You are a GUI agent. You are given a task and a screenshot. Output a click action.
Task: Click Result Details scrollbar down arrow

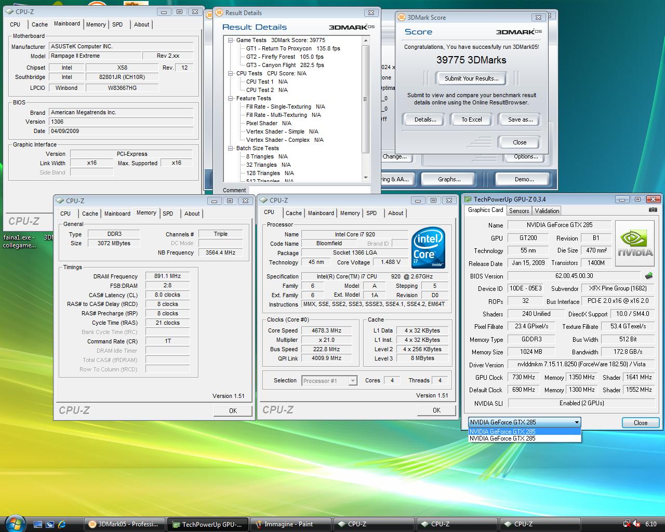point(366,178)
